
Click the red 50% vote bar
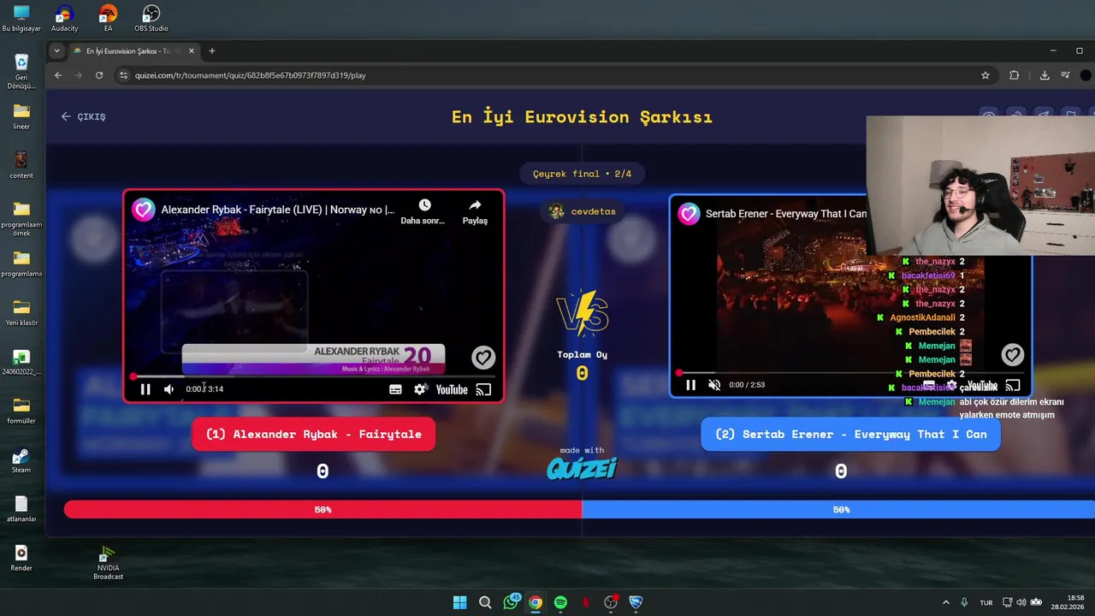point(323,510)
